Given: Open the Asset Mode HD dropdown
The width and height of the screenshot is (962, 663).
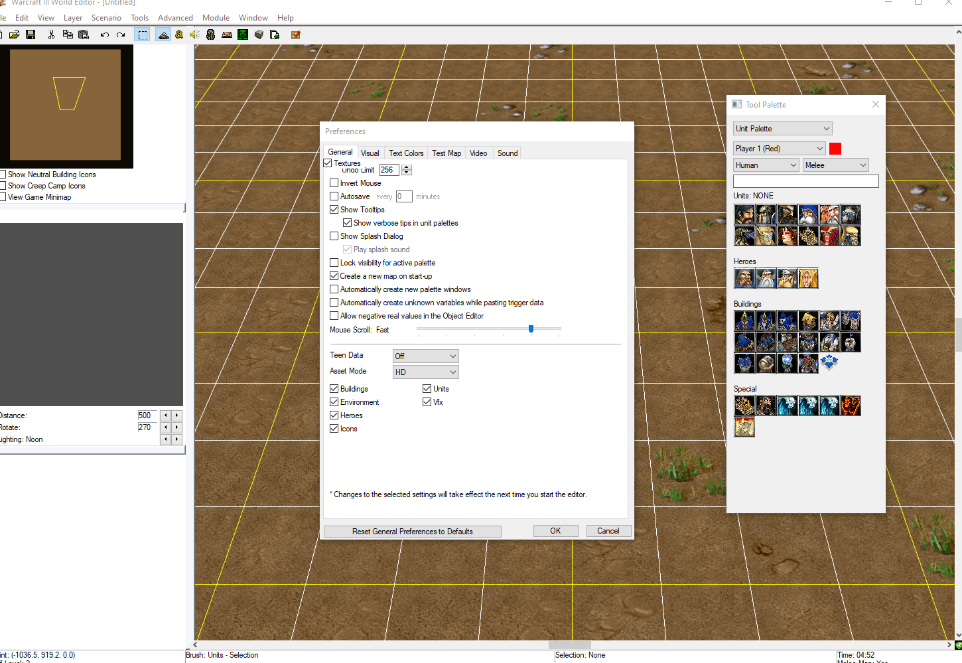Looking at the screenshot, I should 426,372.
